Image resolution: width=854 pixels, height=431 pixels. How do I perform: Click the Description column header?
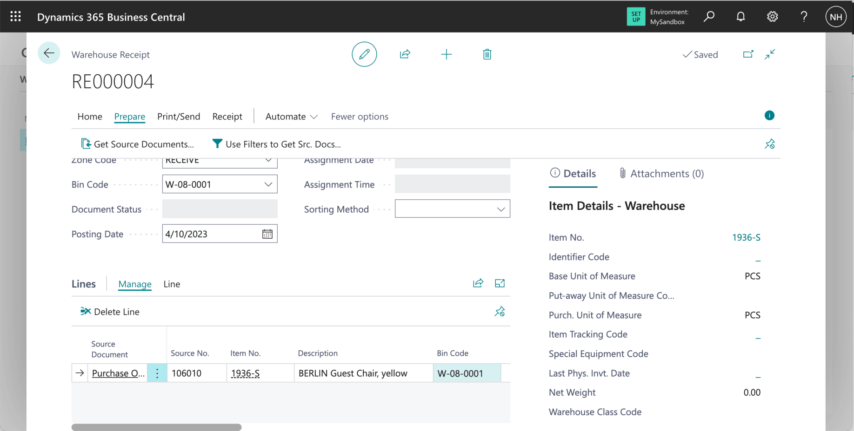pyautogui.click(x=318, y=353)
